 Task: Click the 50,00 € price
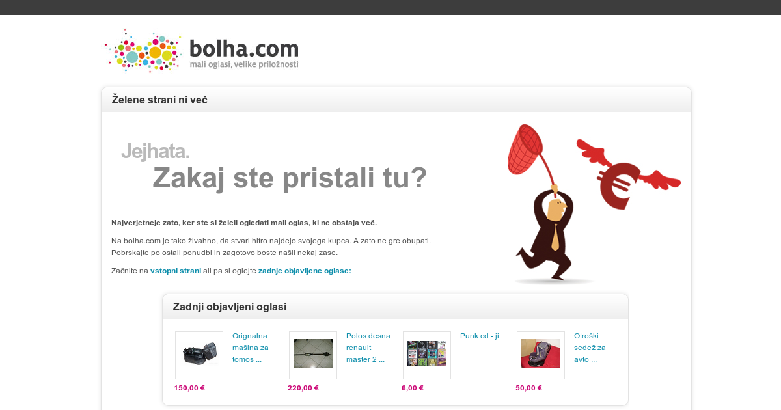pyautogui.click(x=528, y=388)
